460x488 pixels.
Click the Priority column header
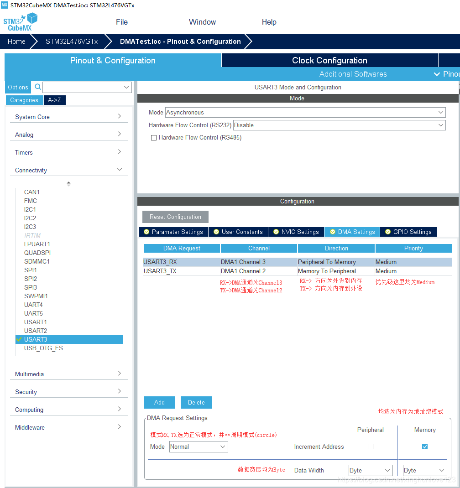click(413, 249)
